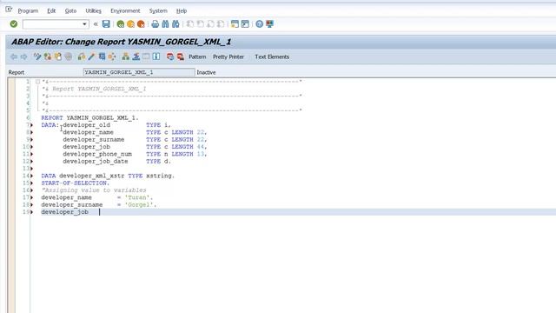Click the DATA developer_xml_xstr line
Viewport: 556px width, 313px height.
pos(108,176)
